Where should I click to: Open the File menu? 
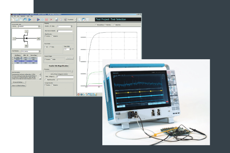(12, 16)
